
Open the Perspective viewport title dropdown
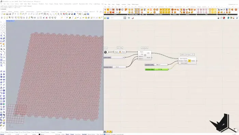(x=10, y=21)
